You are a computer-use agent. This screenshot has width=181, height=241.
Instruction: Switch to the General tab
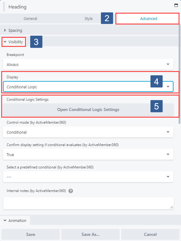pyautogui.click(x=30, y=19)
